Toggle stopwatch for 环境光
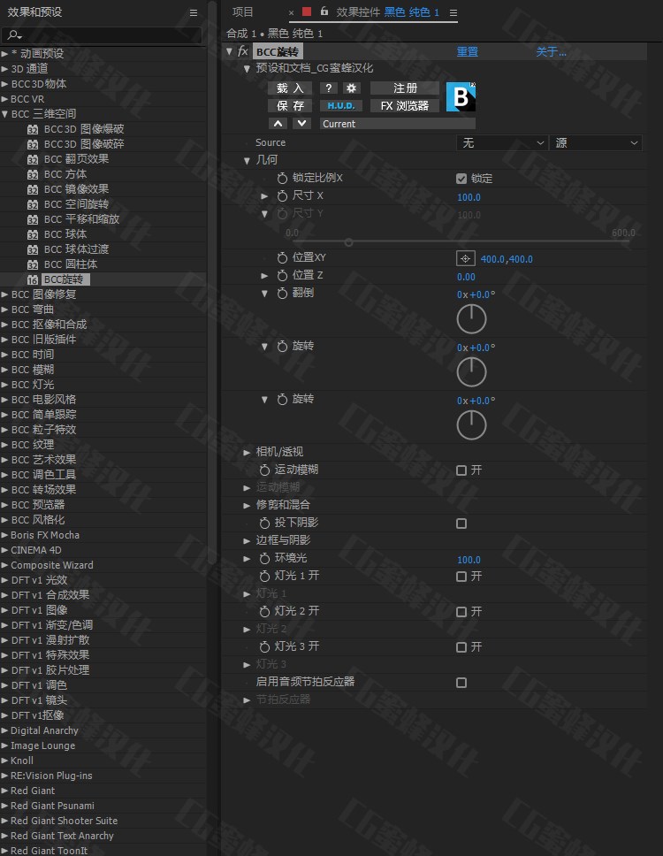 [x=264, y=559]
